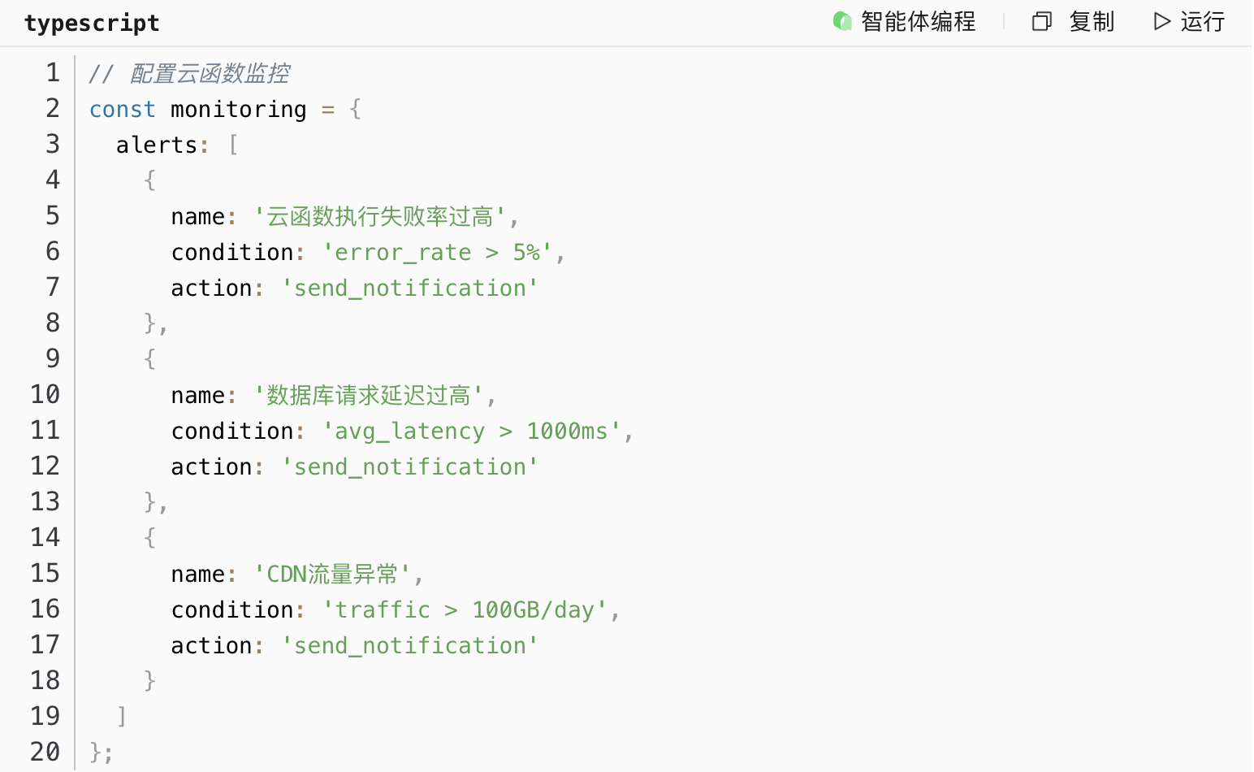Select line number 20 in the gutter
Image resolution: width=1254 pixels, height=772 pixels.
(x=45, y=752)
